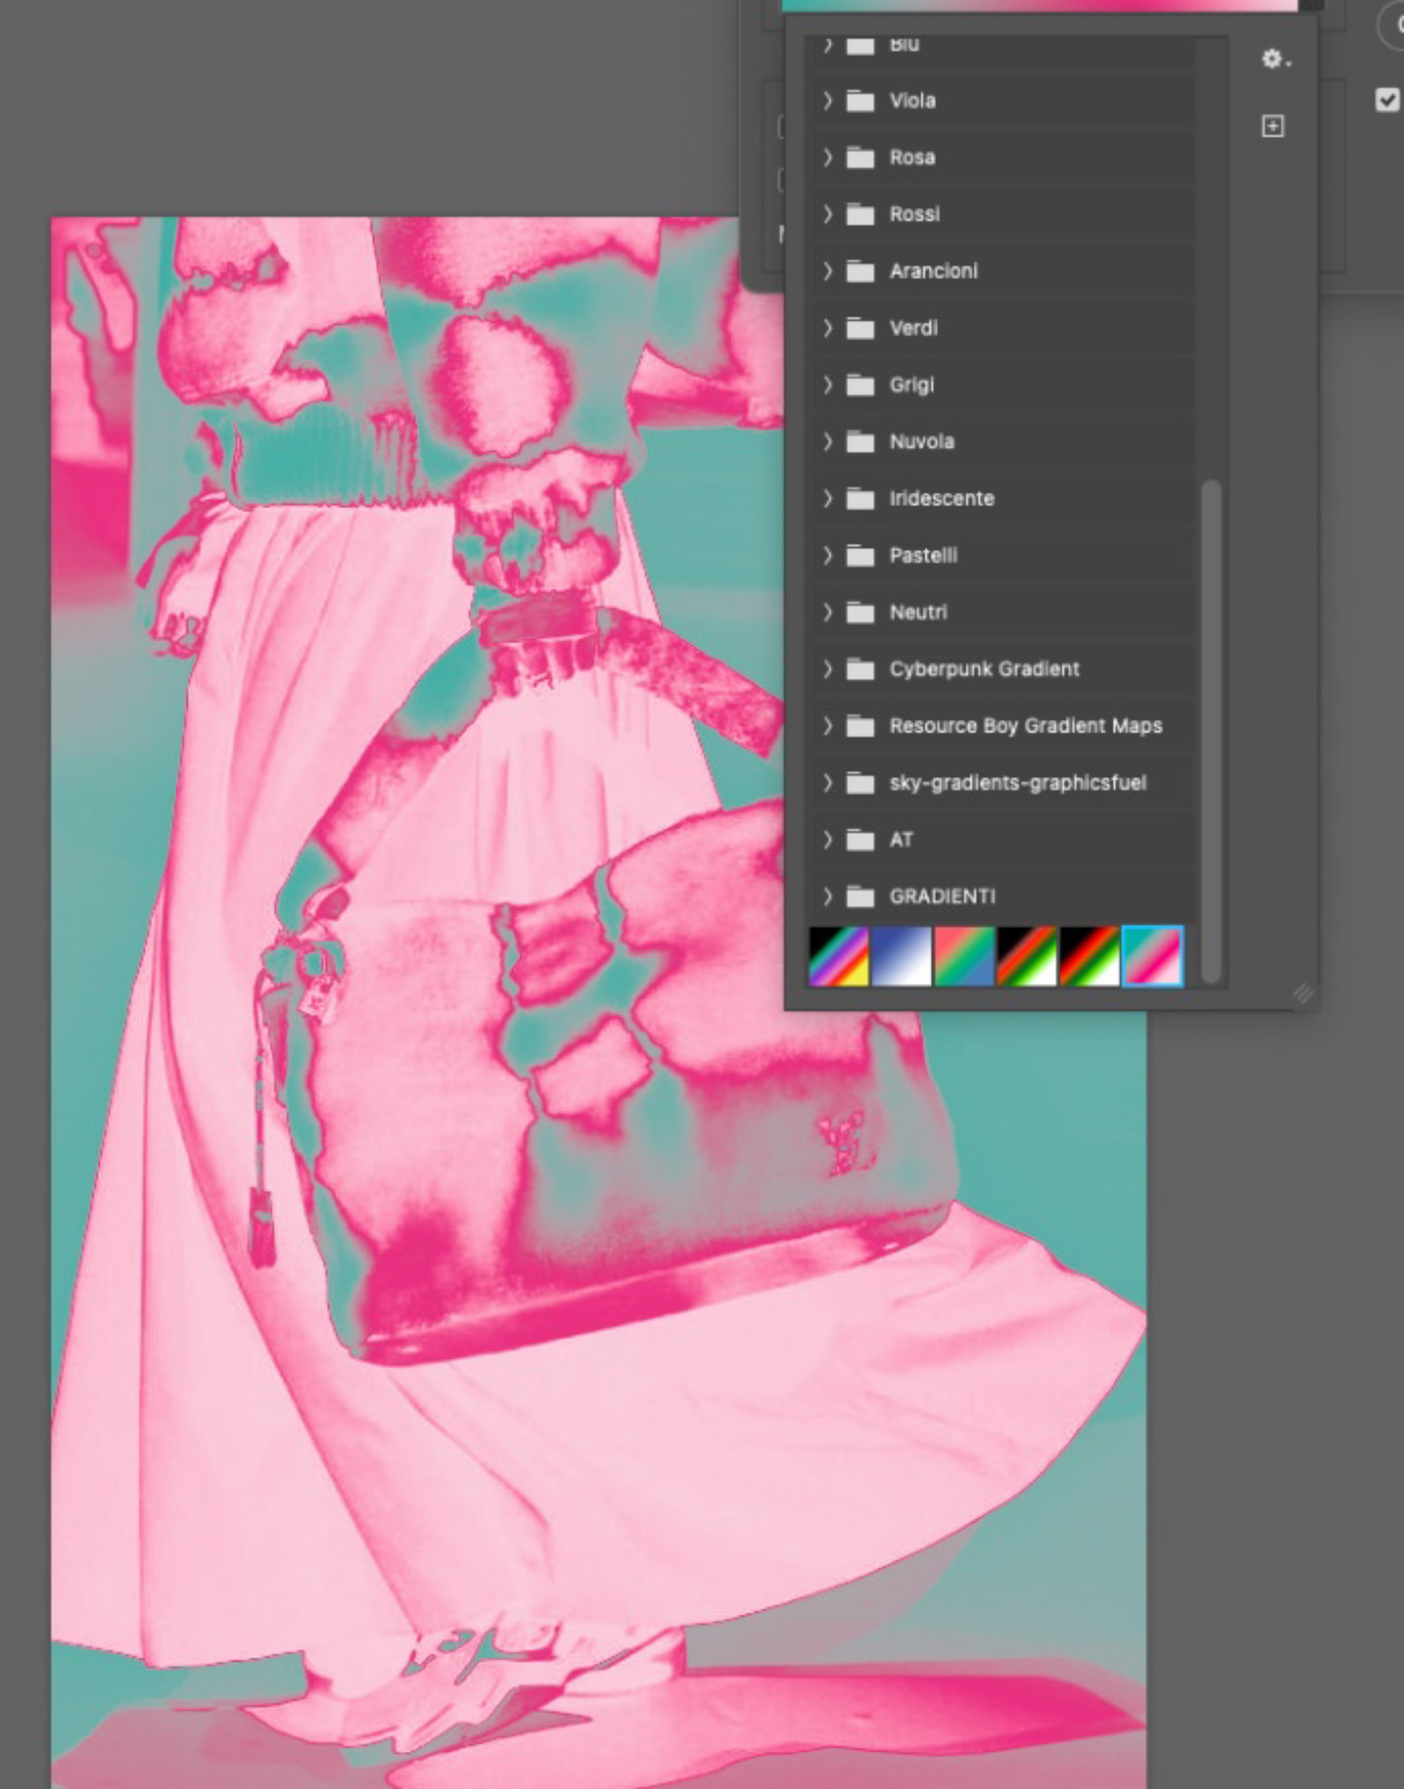Expand the sky-gradients-graphicsfuel chevron

828,782
